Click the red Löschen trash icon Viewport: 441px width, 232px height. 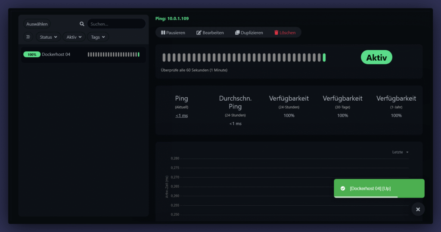[x=276, y=33]
